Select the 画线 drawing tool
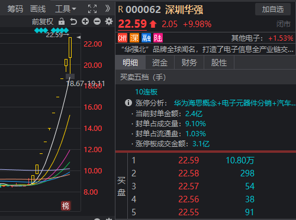 (38, 9)
